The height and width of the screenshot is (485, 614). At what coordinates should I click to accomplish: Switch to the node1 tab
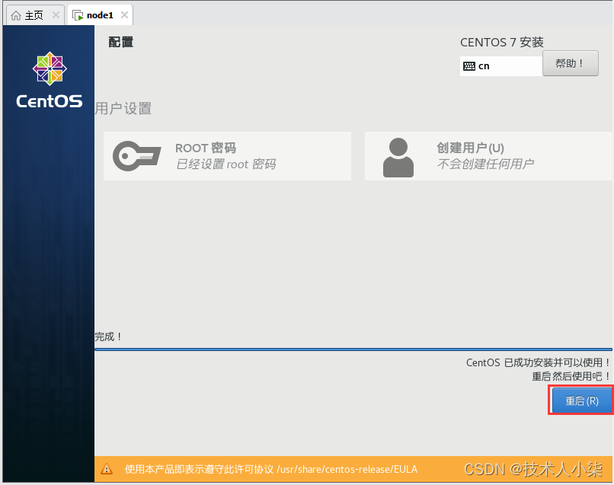(100, 15)
